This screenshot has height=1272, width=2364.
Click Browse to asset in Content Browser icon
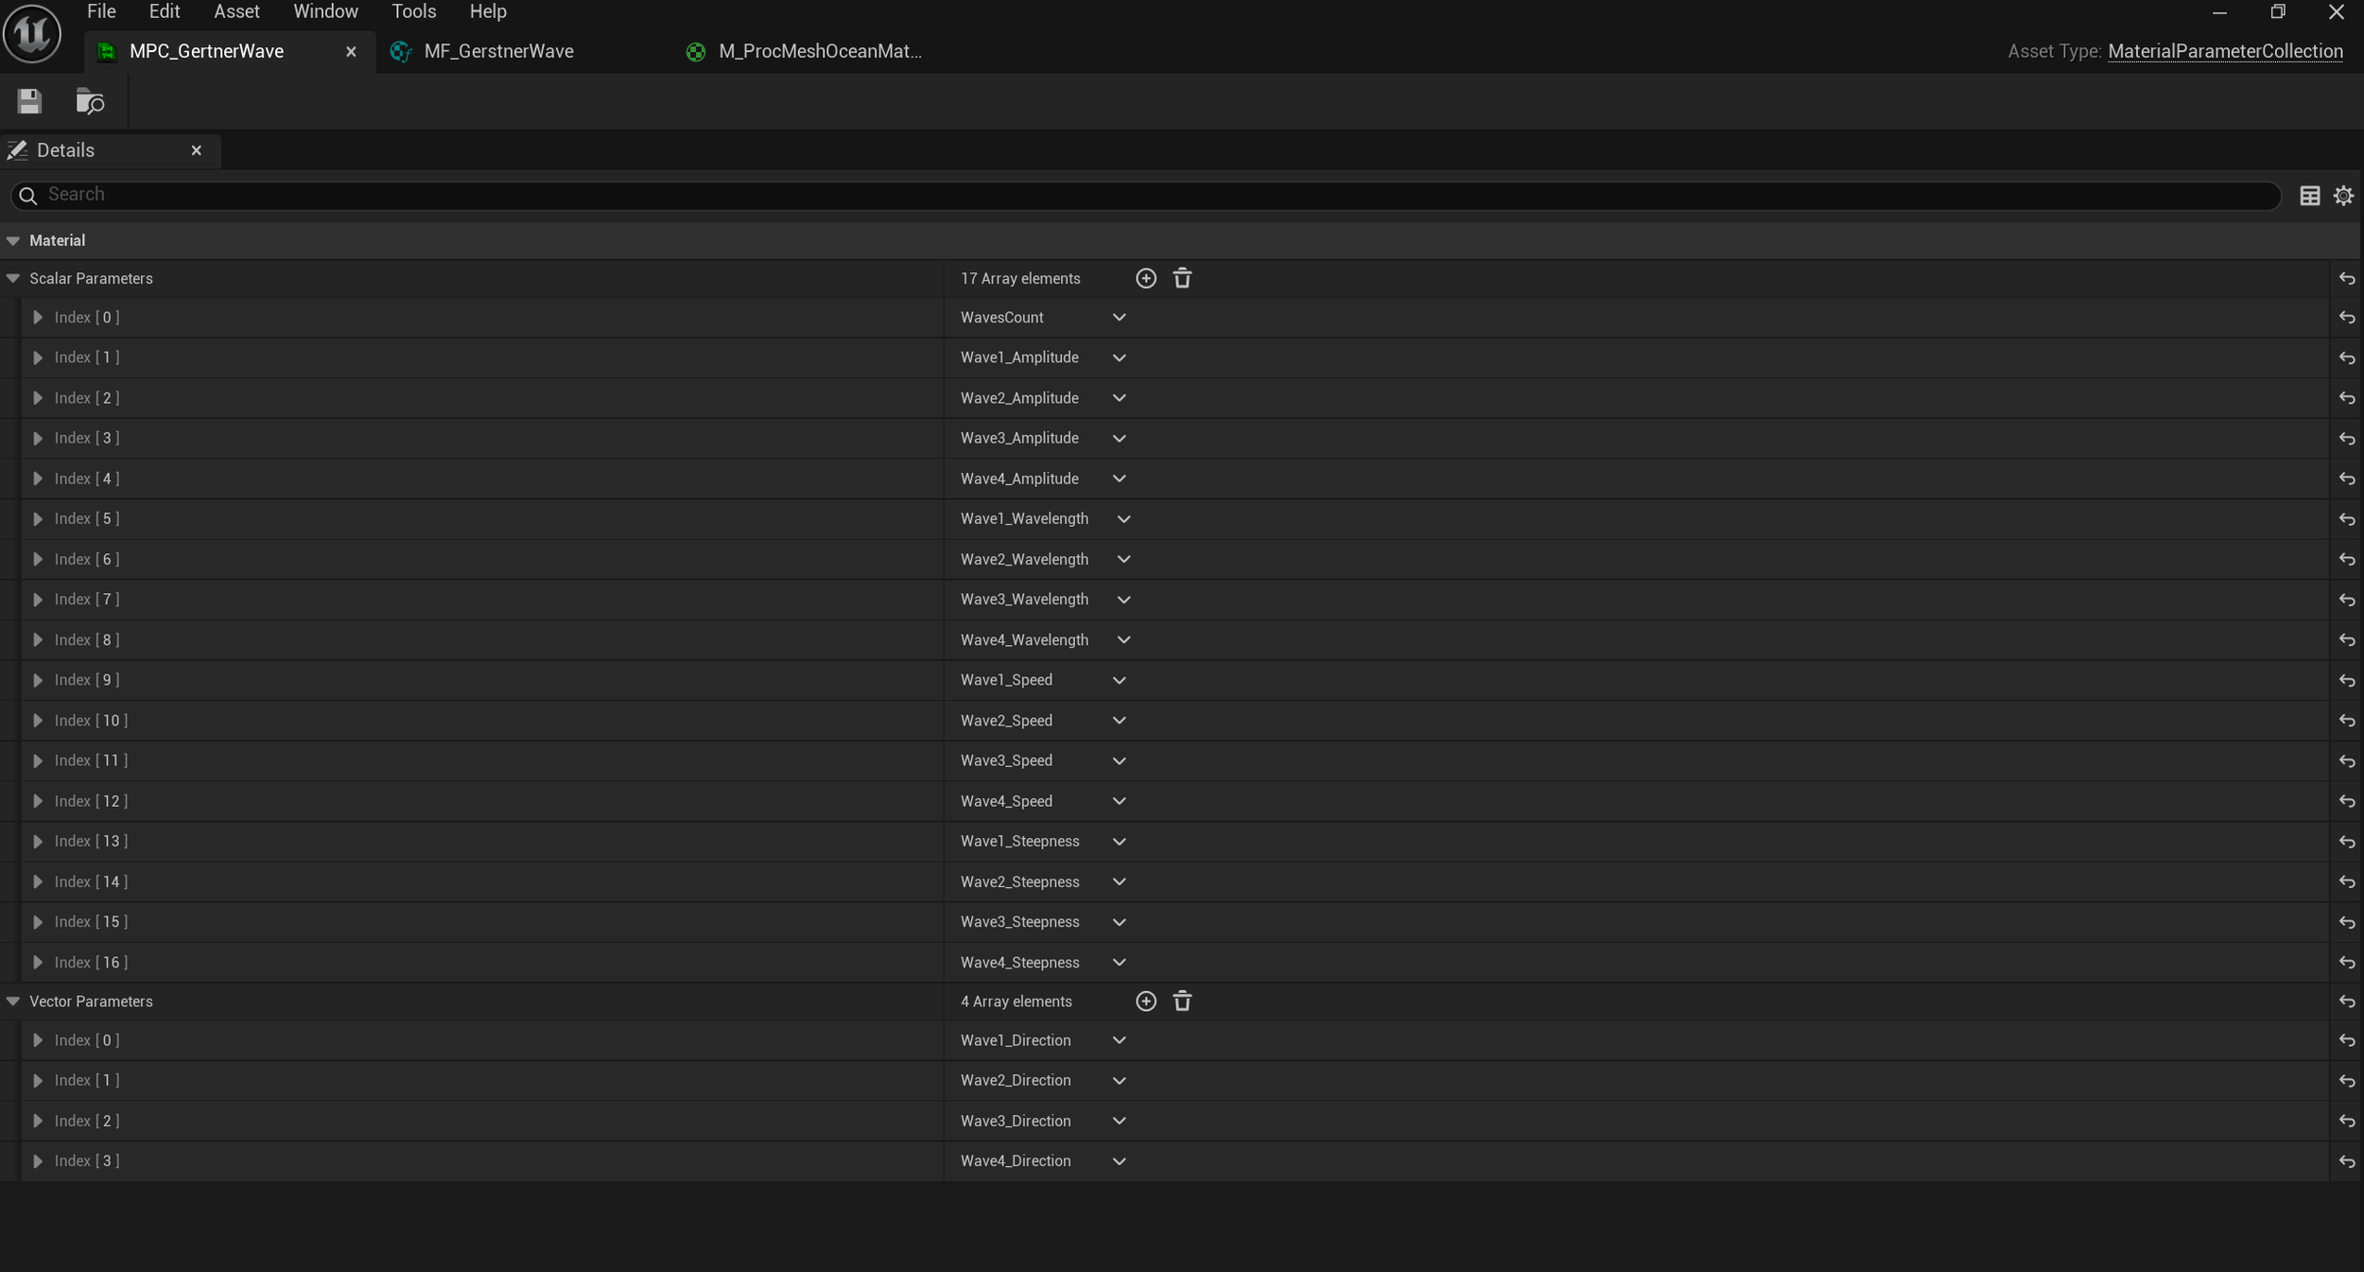coord(90,101)
